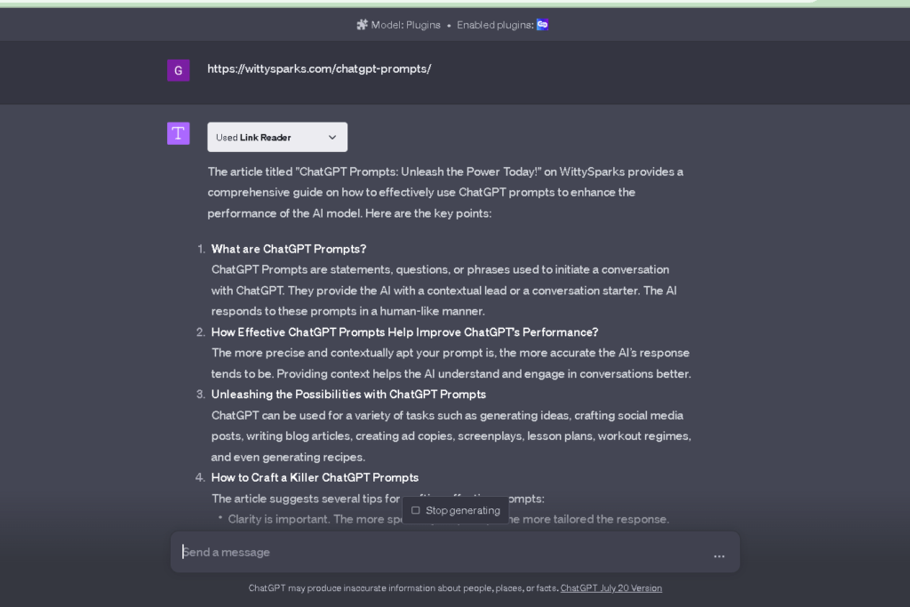Open the ellipsis menu inside the message box

[719, 555]
